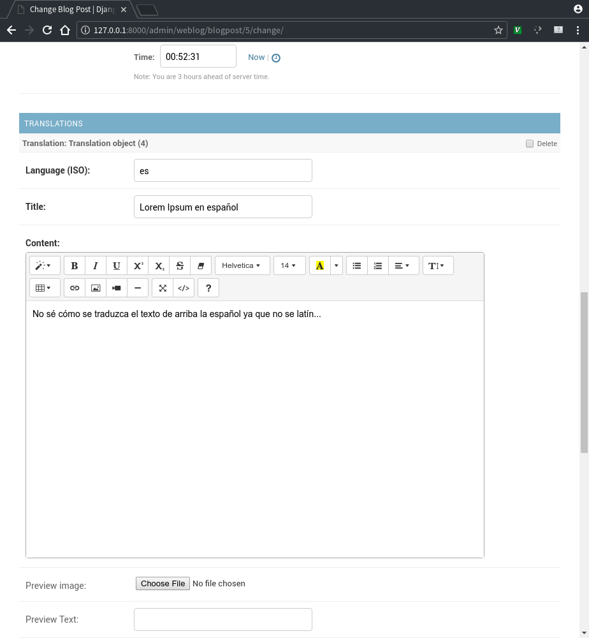
Task: Expand the editor to fullscreen mode
Action: pos(163,288)
